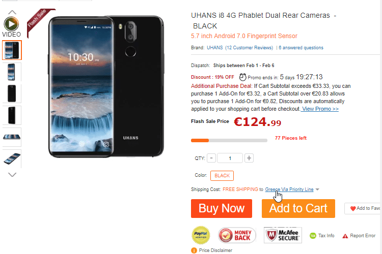The height and width of the screenshot is (254, 382).
Task: Expand the shipping destination dropdown arrow
Action: coord(317,189)
